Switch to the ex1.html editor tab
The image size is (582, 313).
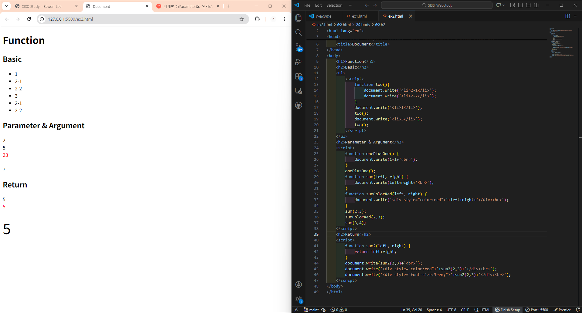pos(359,16)
